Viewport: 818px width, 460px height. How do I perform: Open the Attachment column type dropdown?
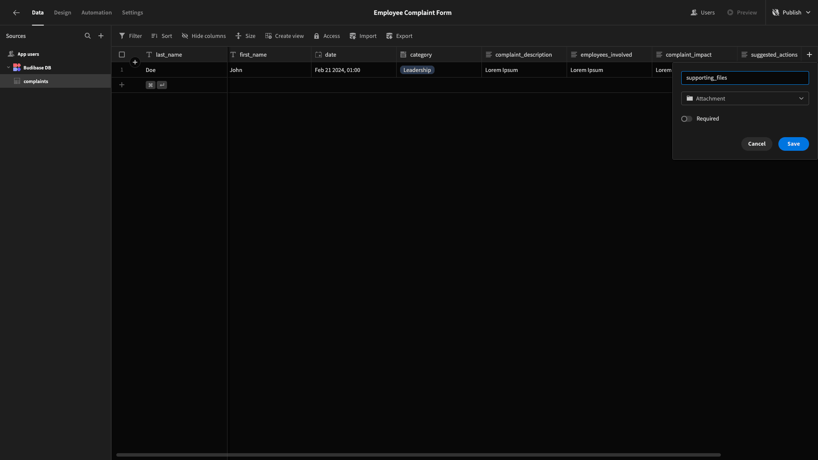745,98
